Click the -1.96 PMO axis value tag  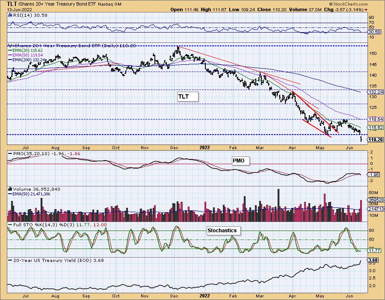click(x=374, y=174)
